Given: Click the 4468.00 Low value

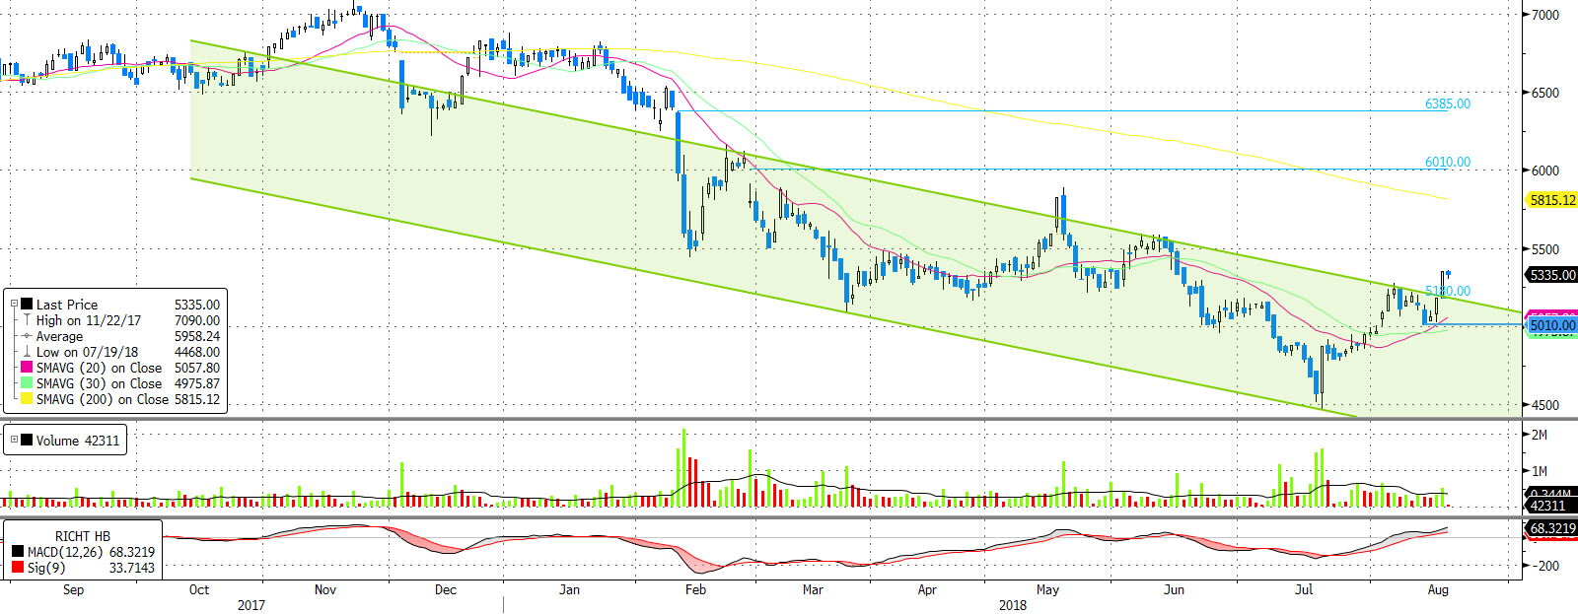Looking at the screenshot, I should coord(197,352).
